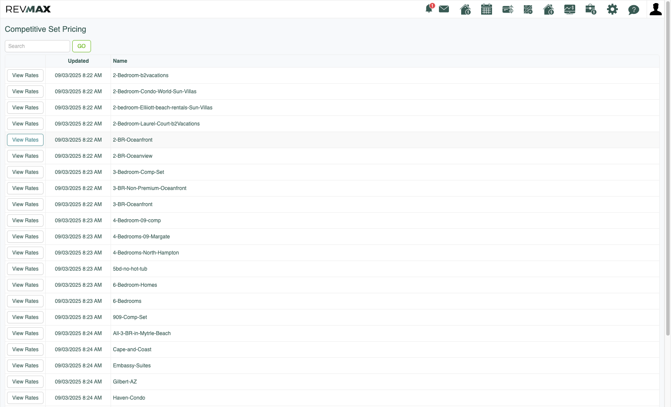Open the map with plus icon

click(528, 9)
